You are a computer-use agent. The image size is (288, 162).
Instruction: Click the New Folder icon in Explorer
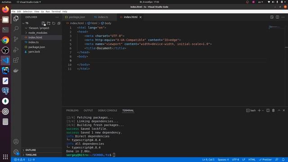pyautogui.click(x=49, y=23)
